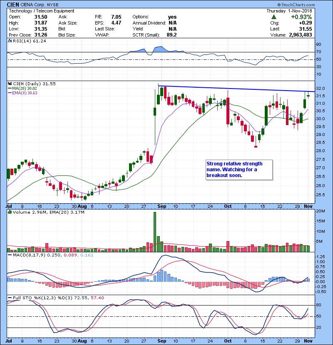The width and height of the screenshot is (333, 345).
Task: Click the red MACD signal value 0.089
Action: pos(70,255)
